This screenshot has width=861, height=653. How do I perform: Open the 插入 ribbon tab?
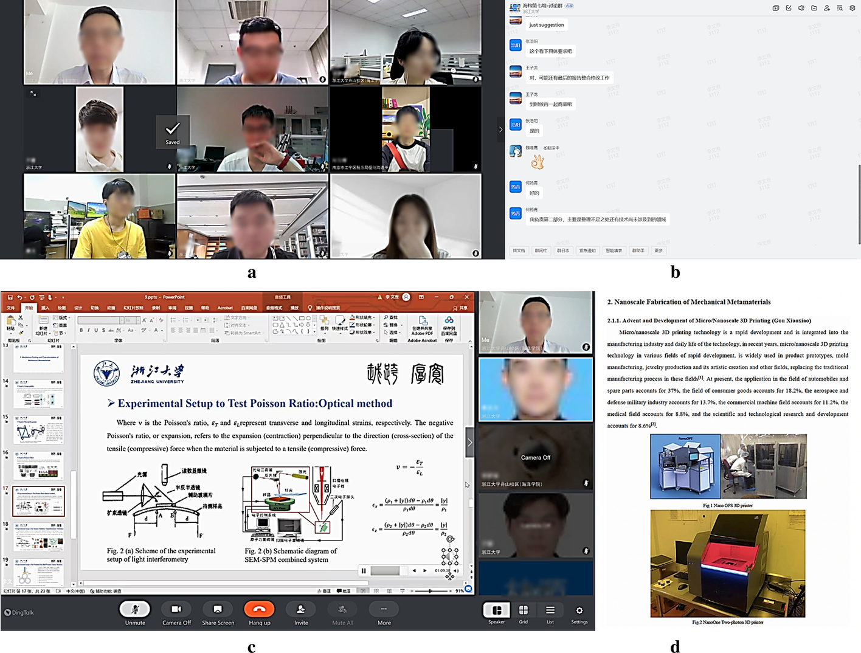pos(45,308)
